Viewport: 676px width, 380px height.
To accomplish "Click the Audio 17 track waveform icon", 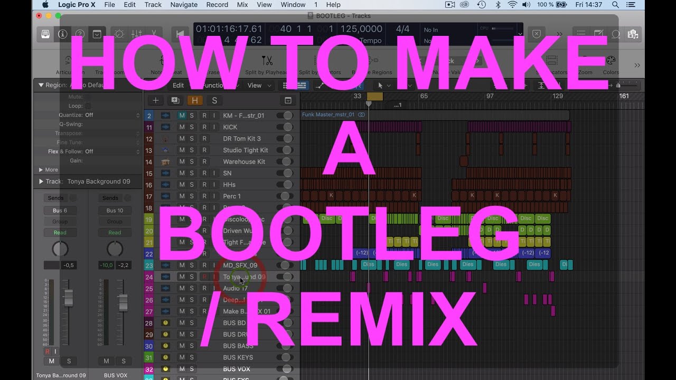I will [x=165, y=288].
